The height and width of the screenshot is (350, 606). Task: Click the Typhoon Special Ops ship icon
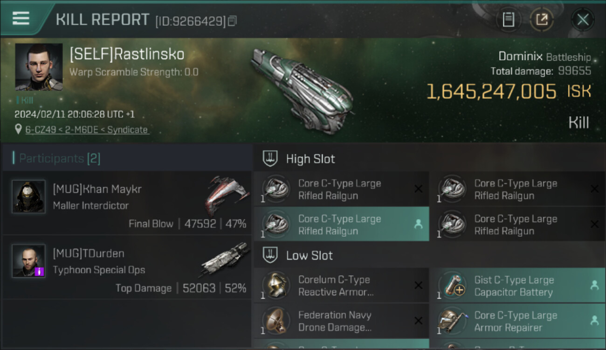(x=226, y=259)
